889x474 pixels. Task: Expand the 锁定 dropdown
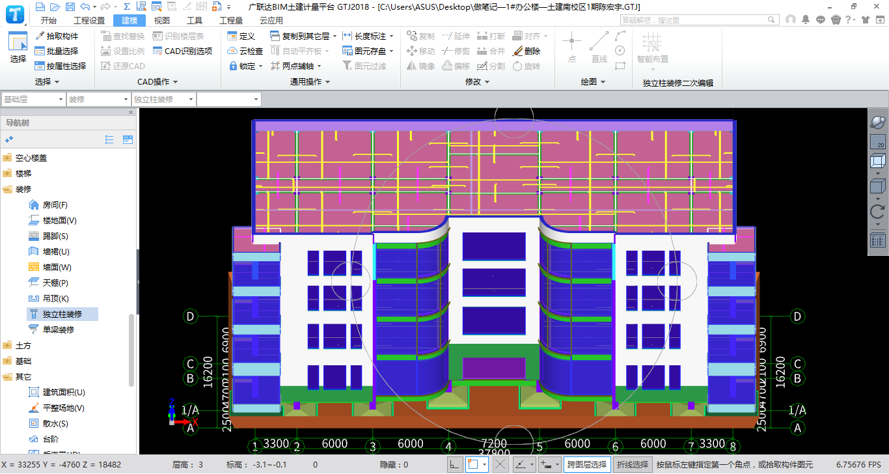[260, 66]
